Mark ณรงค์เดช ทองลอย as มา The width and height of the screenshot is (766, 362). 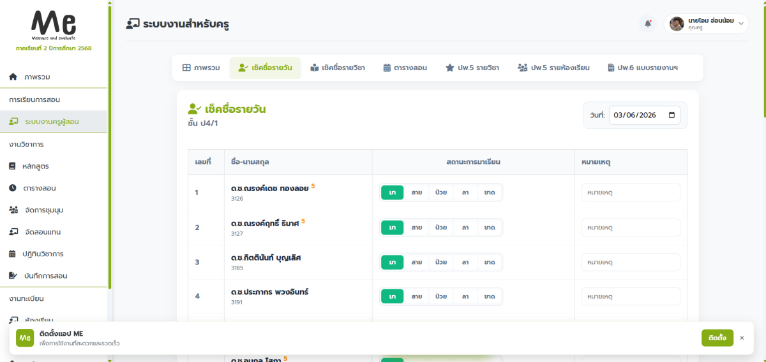pos(392,192)
